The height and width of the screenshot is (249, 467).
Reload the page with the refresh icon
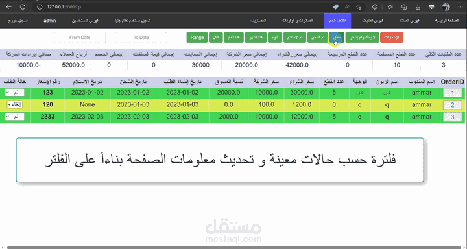23,7
